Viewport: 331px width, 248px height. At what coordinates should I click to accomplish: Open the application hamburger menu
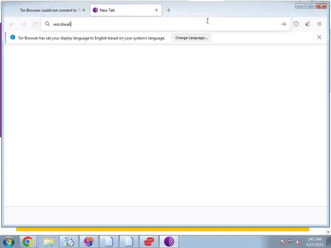pos(319,24)
